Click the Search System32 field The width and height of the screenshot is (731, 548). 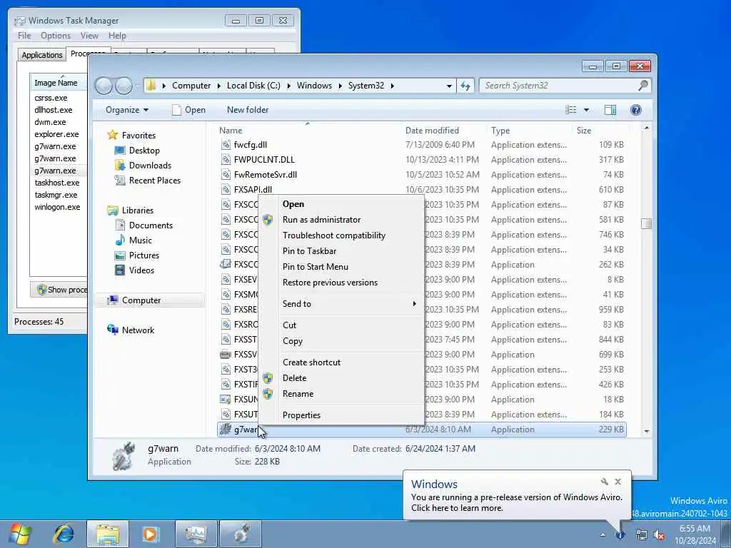click(560, 86)
